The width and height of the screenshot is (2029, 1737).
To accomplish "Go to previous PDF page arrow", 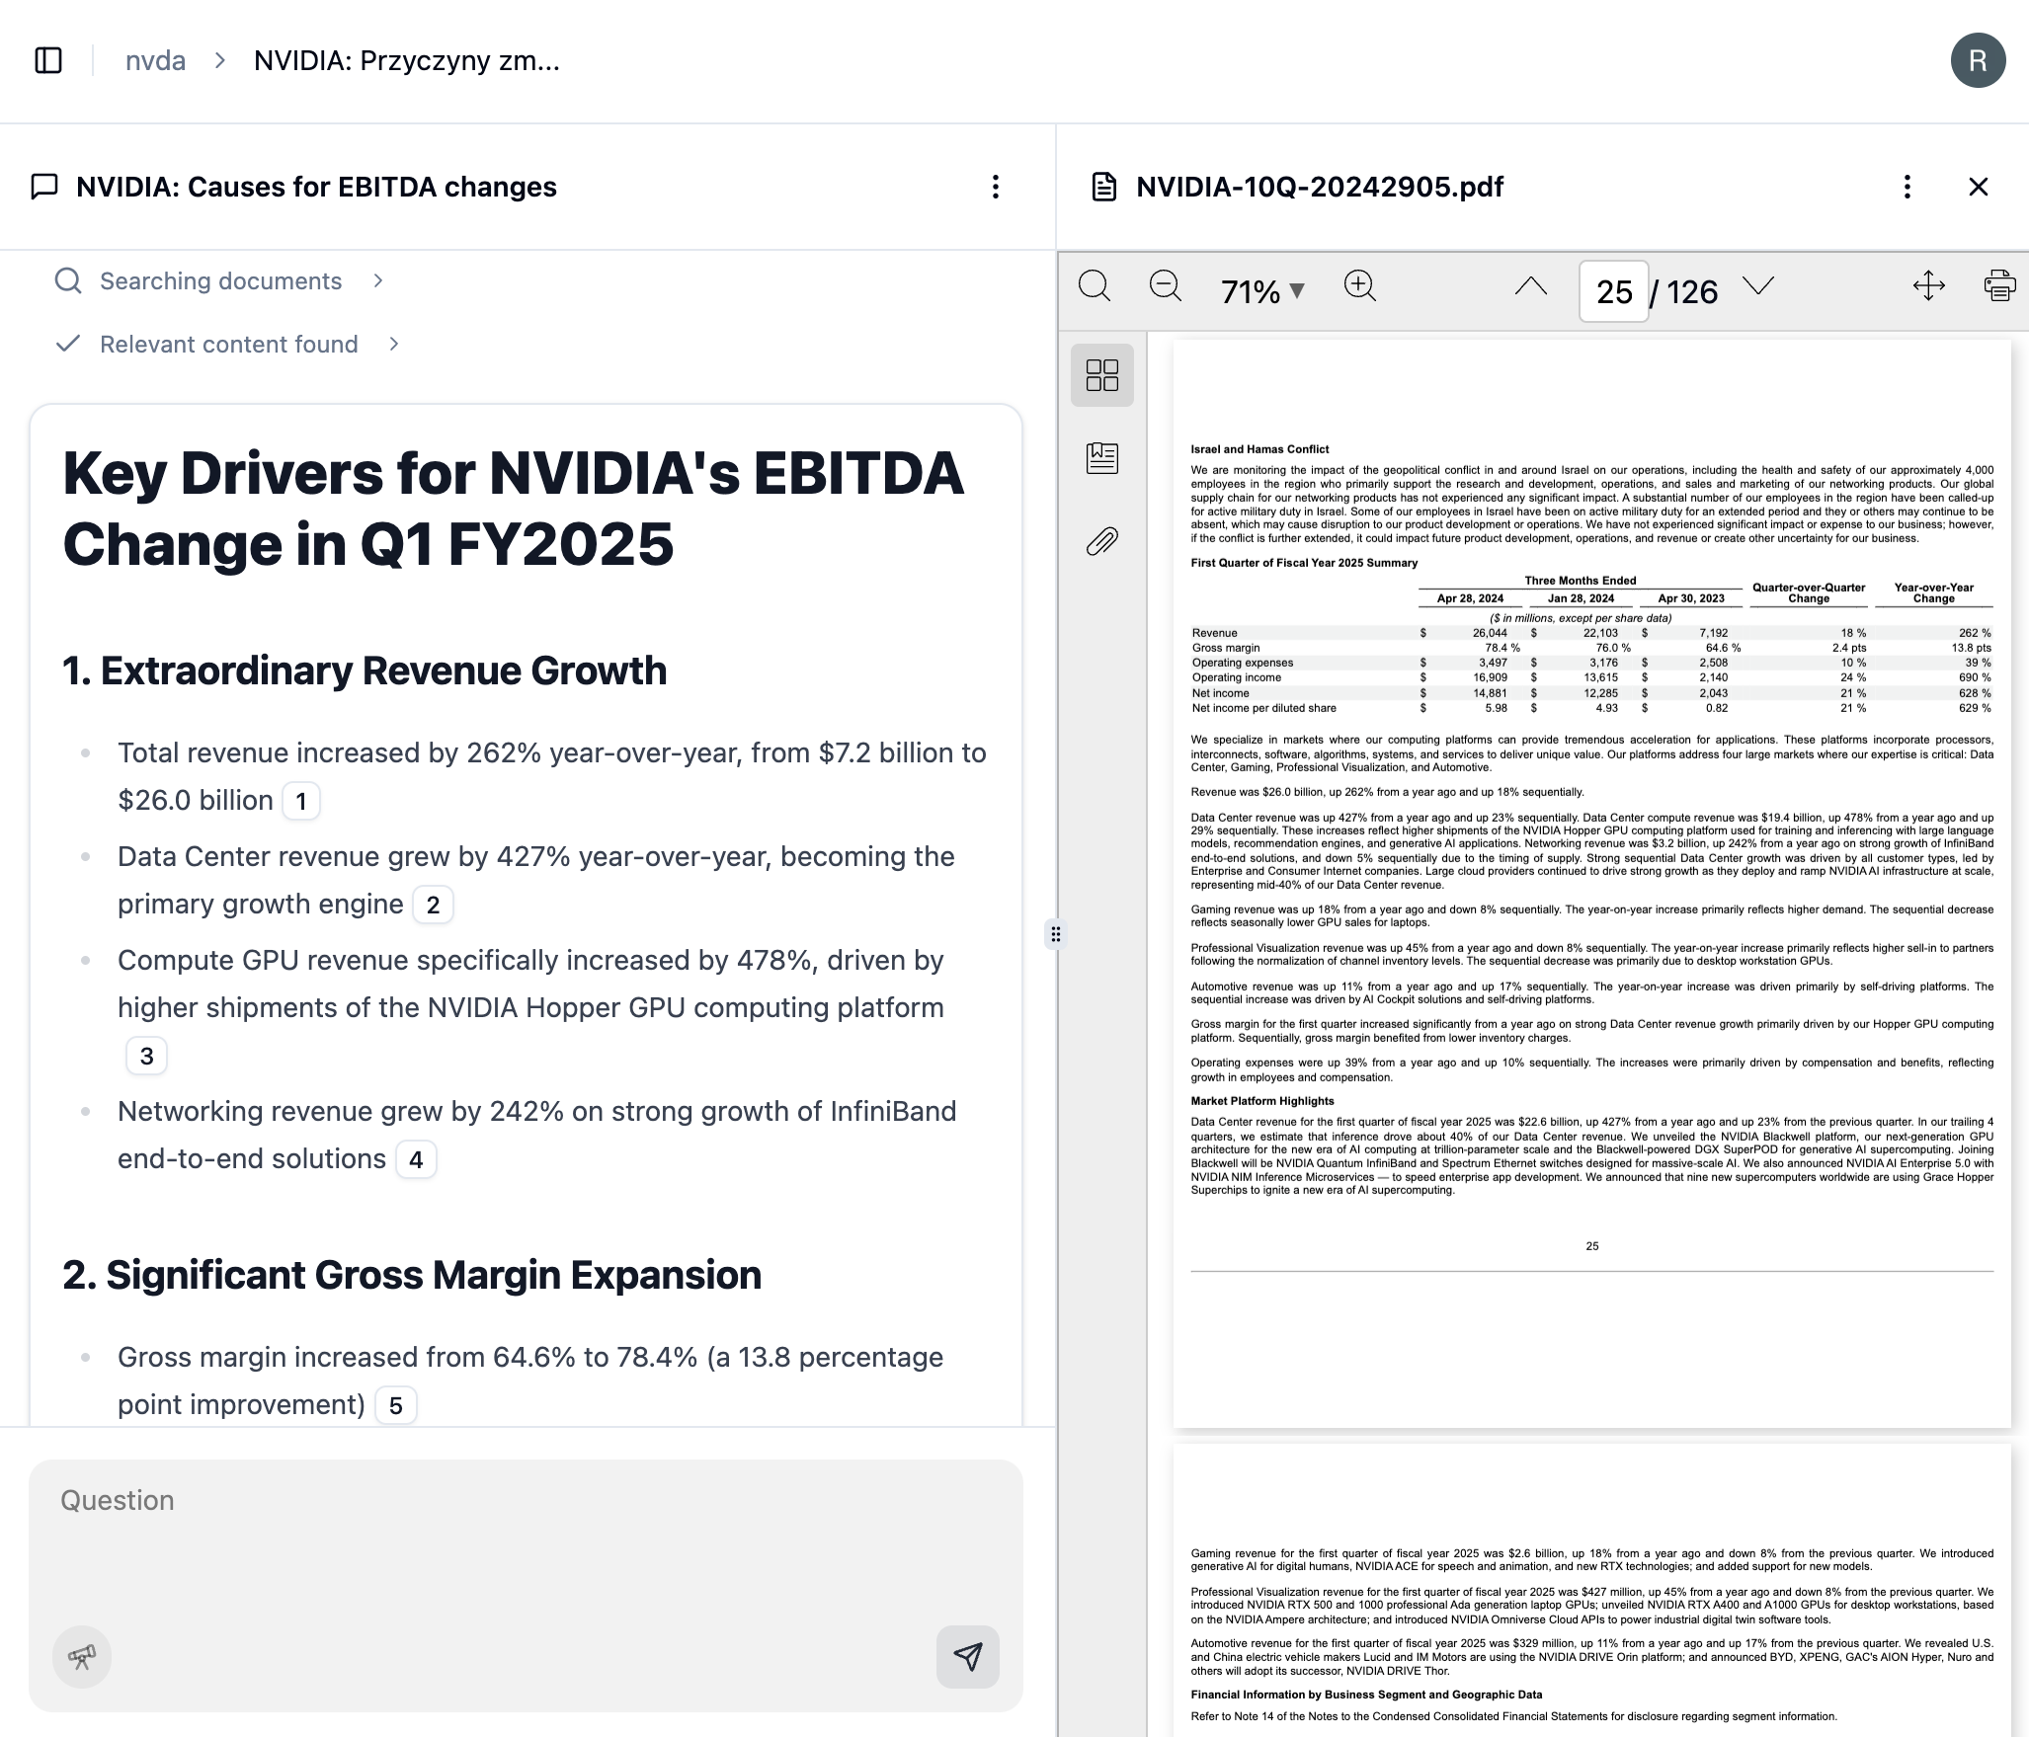I will [x=1530, y=286].
